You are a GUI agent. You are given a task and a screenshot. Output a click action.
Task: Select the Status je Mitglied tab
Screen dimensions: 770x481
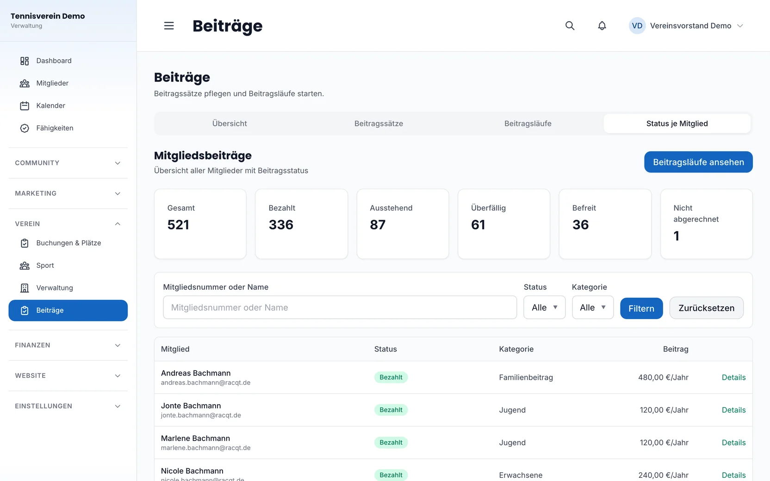coord(677,123)
